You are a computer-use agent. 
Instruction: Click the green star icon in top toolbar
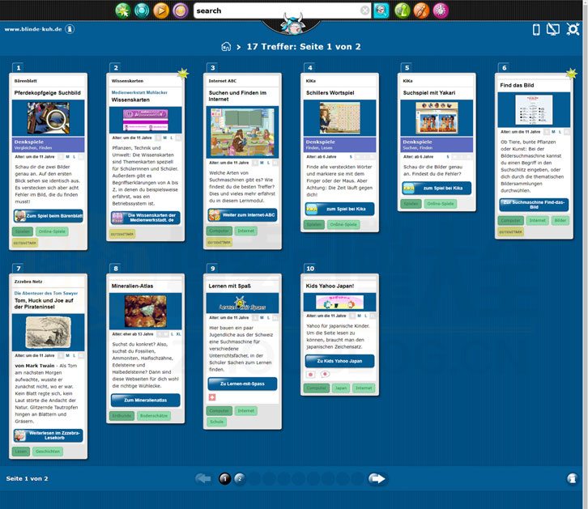[122, 11]
